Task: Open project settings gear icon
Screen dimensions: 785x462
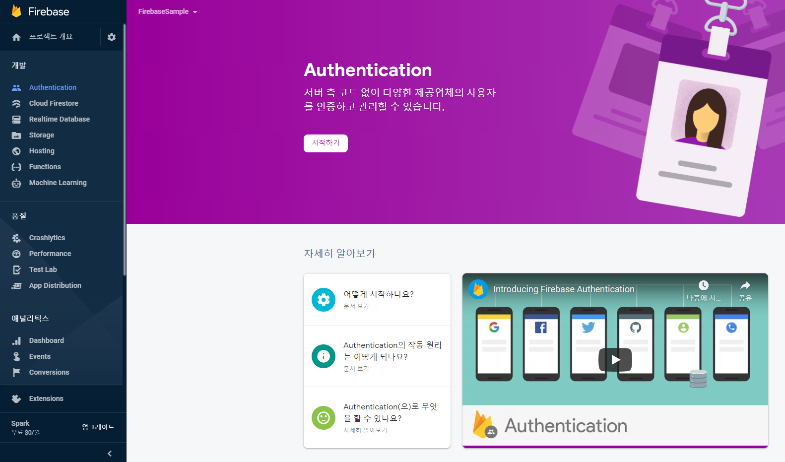Action: coord(112,37)
